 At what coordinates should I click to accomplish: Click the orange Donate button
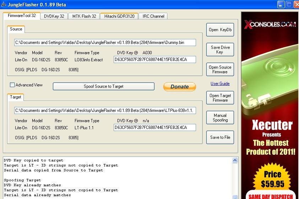[179, 86]
